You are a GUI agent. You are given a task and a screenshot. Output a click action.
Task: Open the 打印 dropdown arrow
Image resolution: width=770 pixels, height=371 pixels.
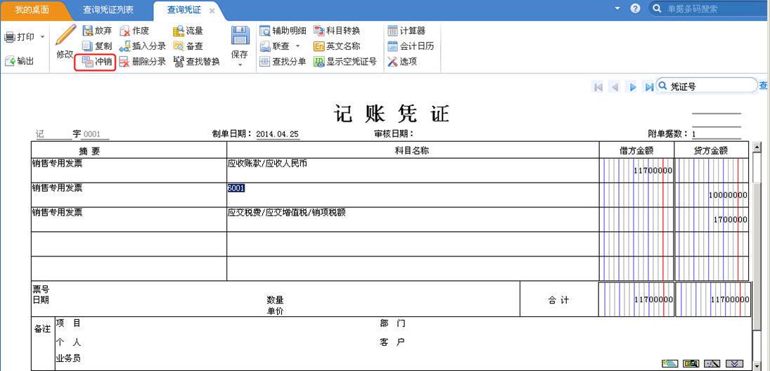[x=42, y=37]
